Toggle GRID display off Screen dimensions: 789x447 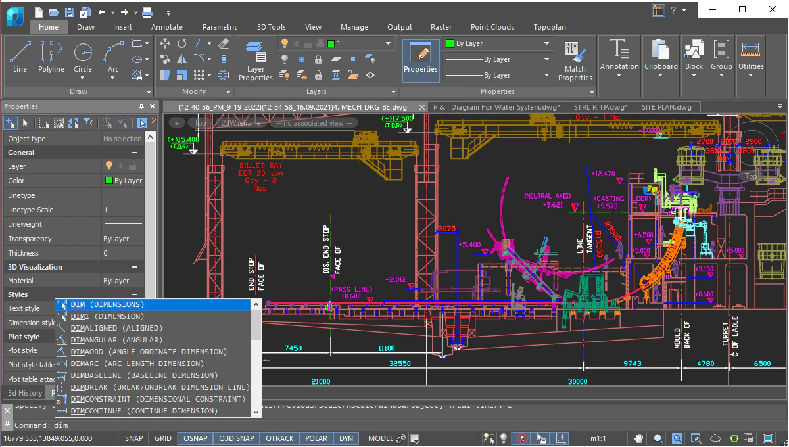point(162,438)
